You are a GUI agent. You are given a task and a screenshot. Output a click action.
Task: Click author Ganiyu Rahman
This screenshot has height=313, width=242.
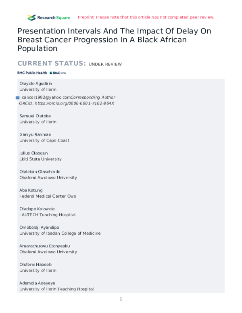click(x=35, y=134)
